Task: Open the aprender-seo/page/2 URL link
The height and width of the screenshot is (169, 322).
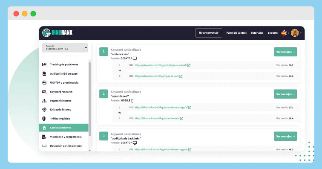Action: 161,108
